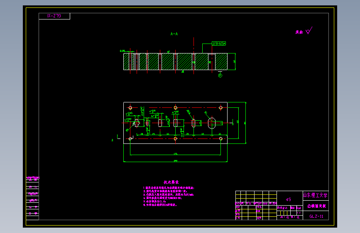The height and width of the screenshot is (233, 360).
Task: Select the outer width dimension right of plan view
Action: coord(245,123)
